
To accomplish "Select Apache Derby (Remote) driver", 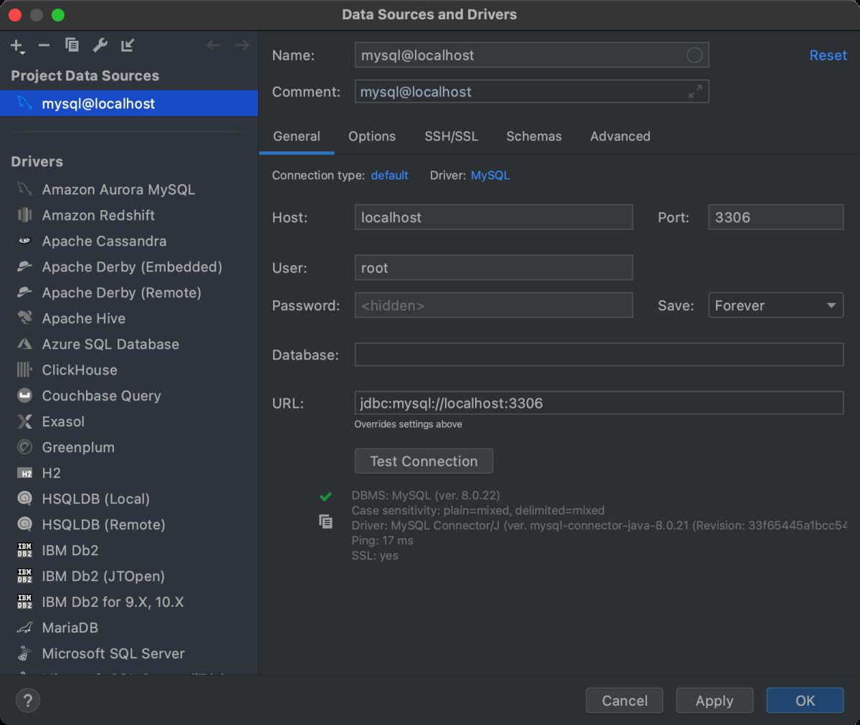I will [x=129, y=292].
